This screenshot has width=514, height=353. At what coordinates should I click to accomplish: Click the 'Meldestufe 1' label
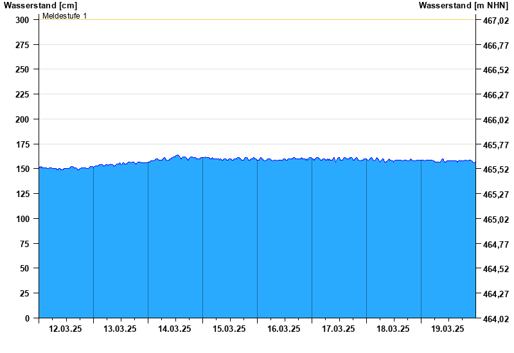point(65,15)
